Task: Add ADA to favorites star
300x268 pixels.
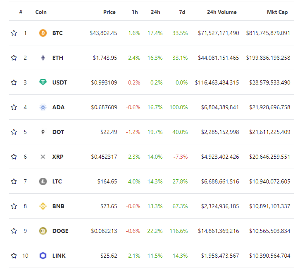Action: click(x=14, y=107)
